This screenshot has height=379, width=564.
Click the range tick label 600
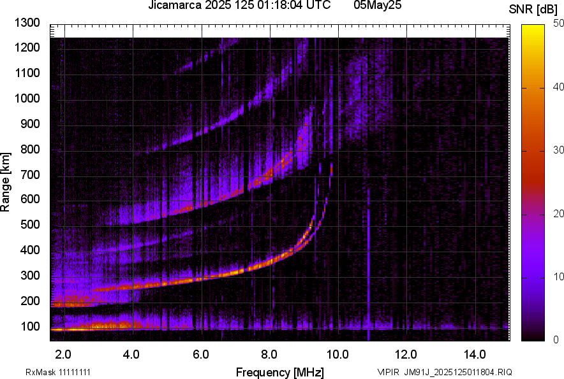coord(30,199)
